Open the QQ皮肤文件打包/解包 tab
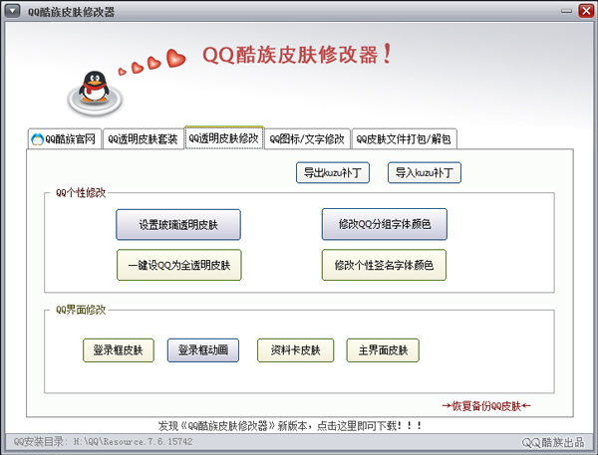The image size is (598, 455). 404,139
